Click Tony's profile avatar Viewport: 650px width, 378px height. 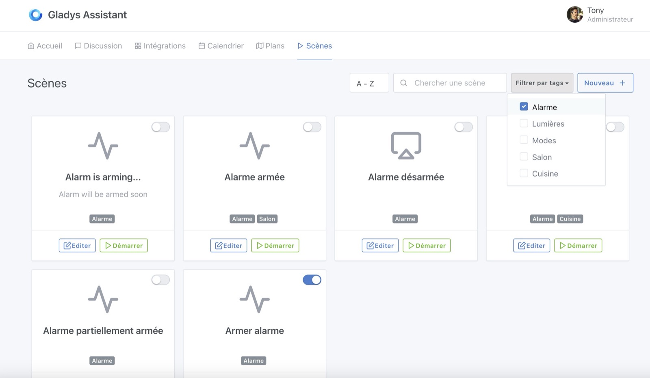coord(575,15)
